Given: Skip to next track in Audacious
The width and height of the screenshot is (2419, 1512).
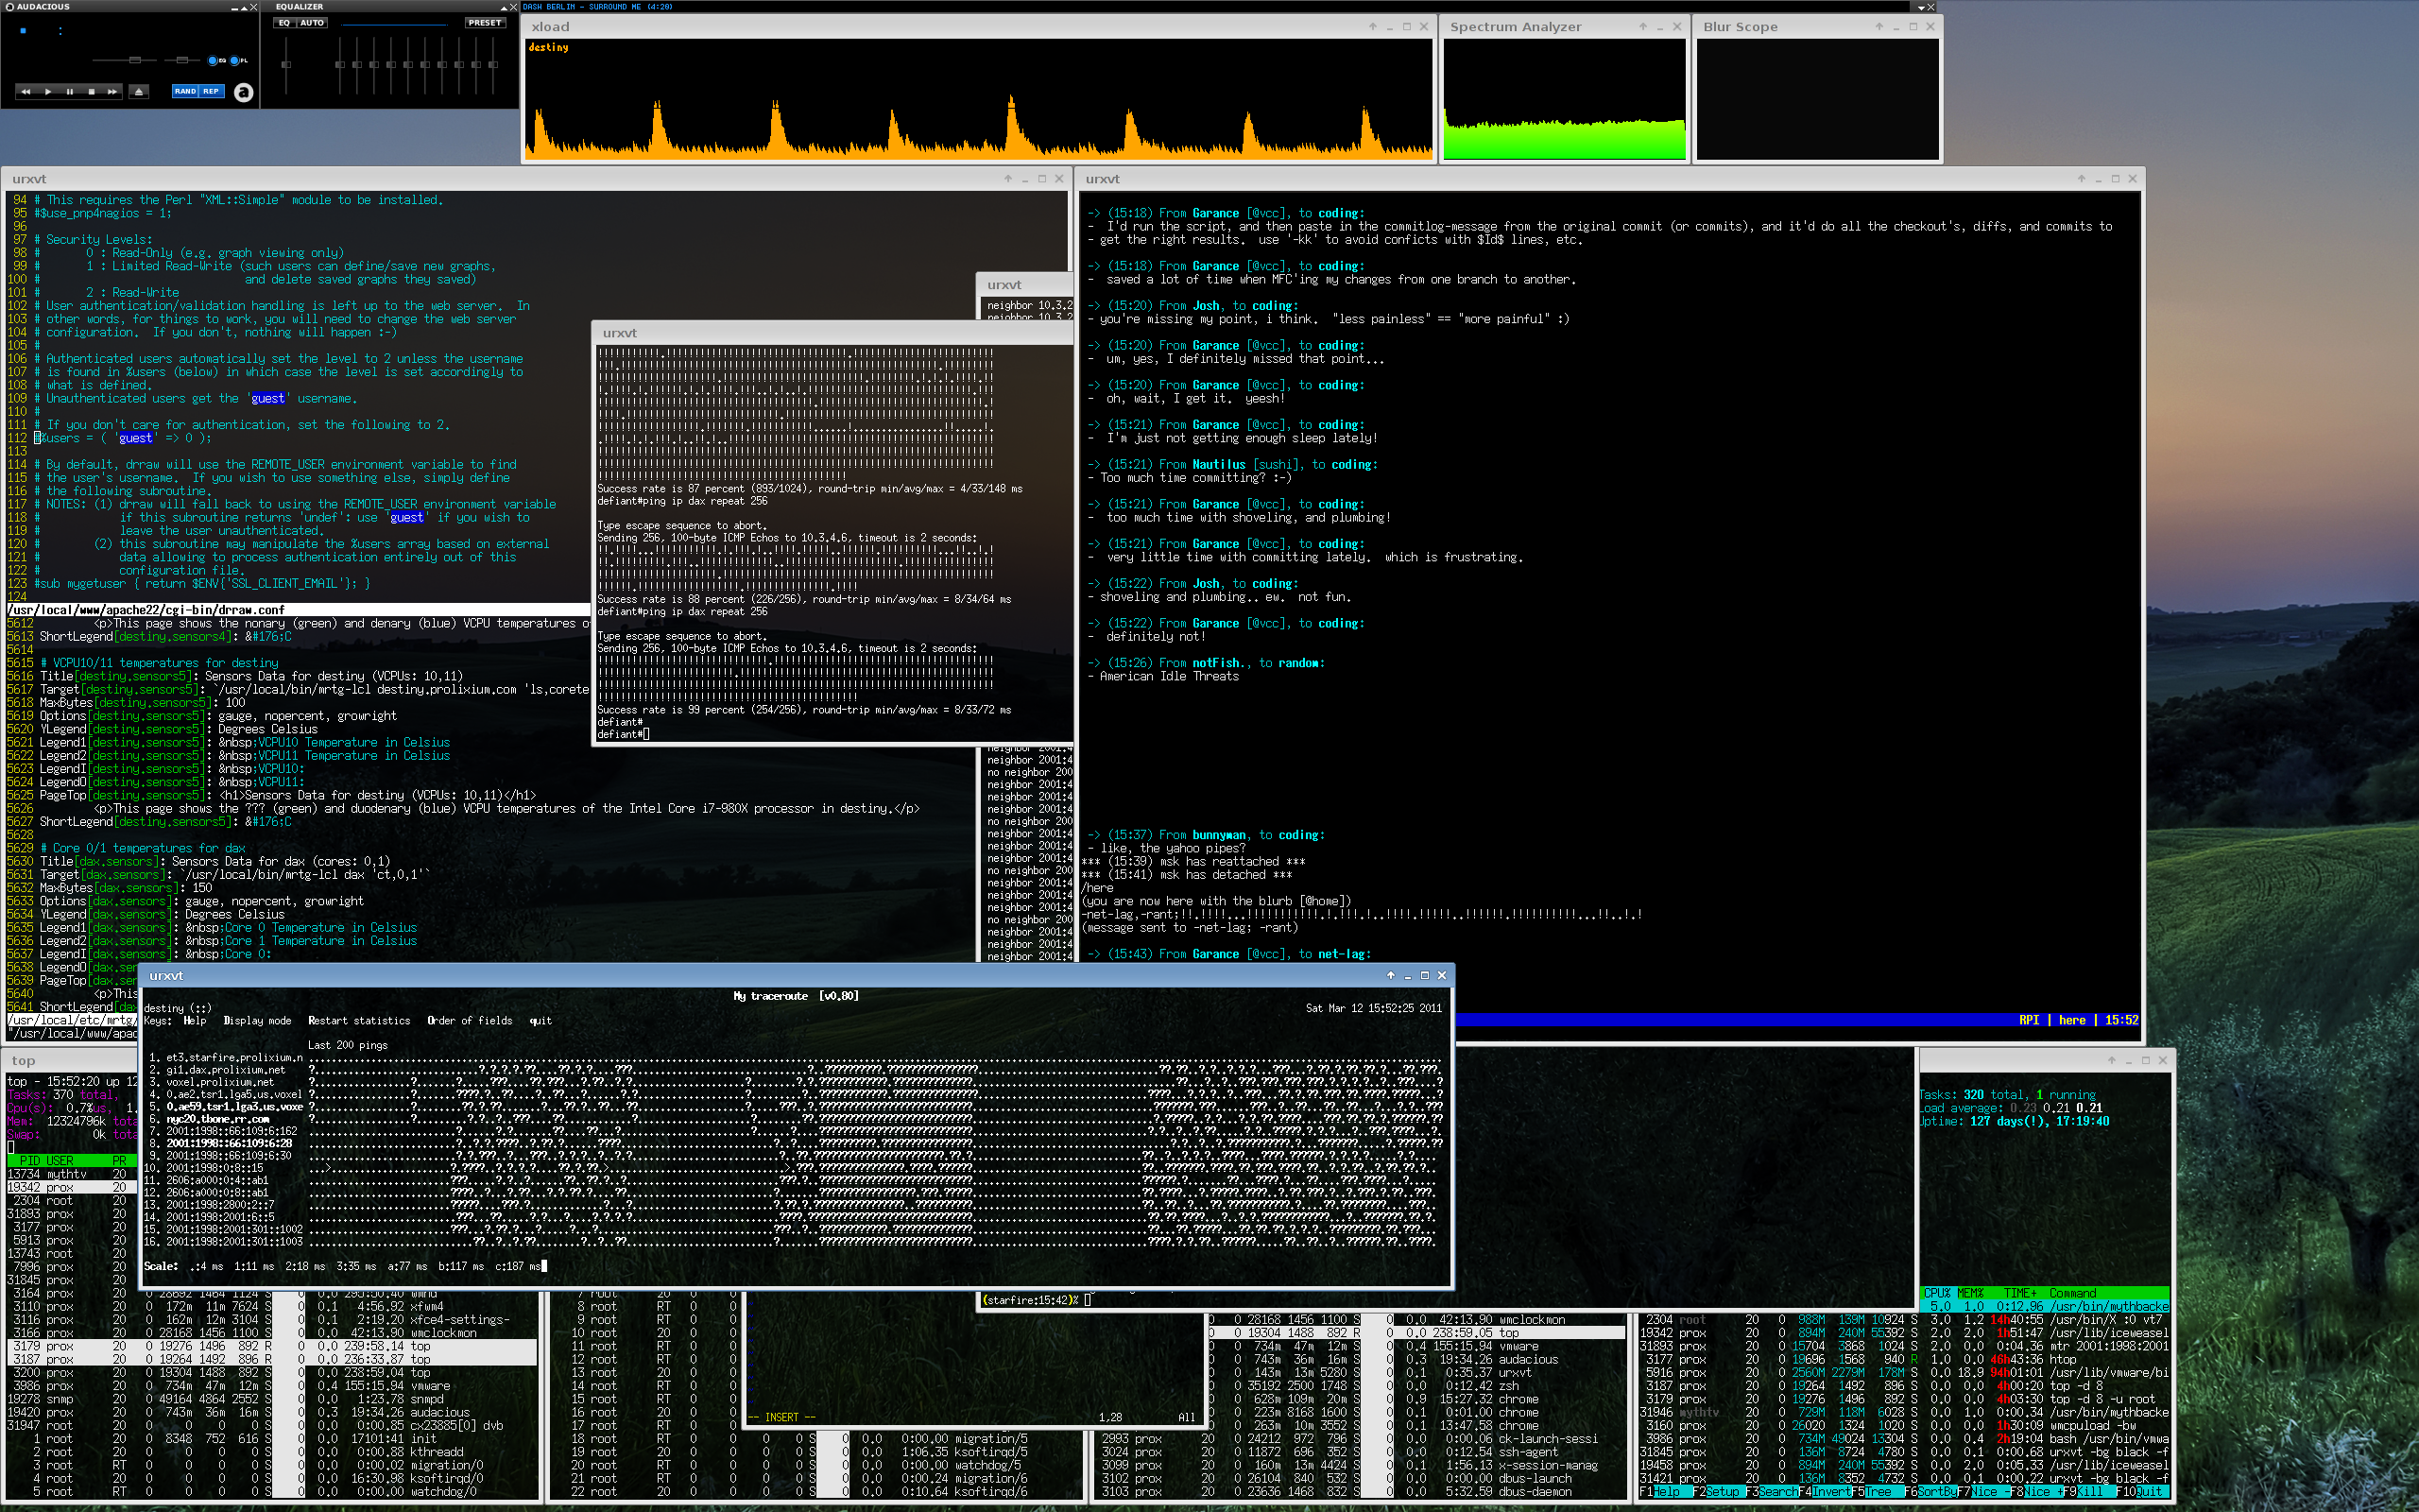Looking at the screenshot, I should (x=113, y=91).
